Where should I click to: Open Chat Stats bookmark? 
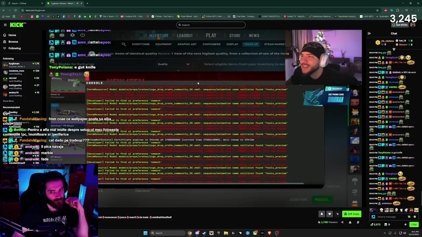click(x=244, y=16)
